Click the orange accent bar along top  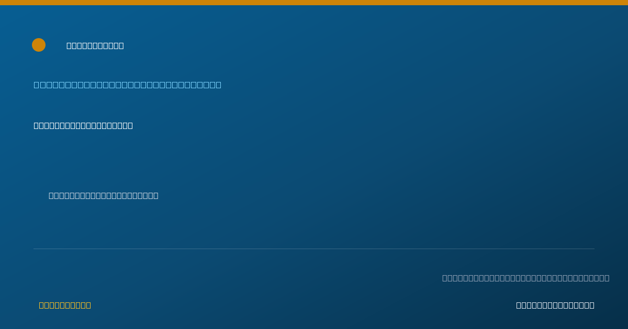coord(314,3)
